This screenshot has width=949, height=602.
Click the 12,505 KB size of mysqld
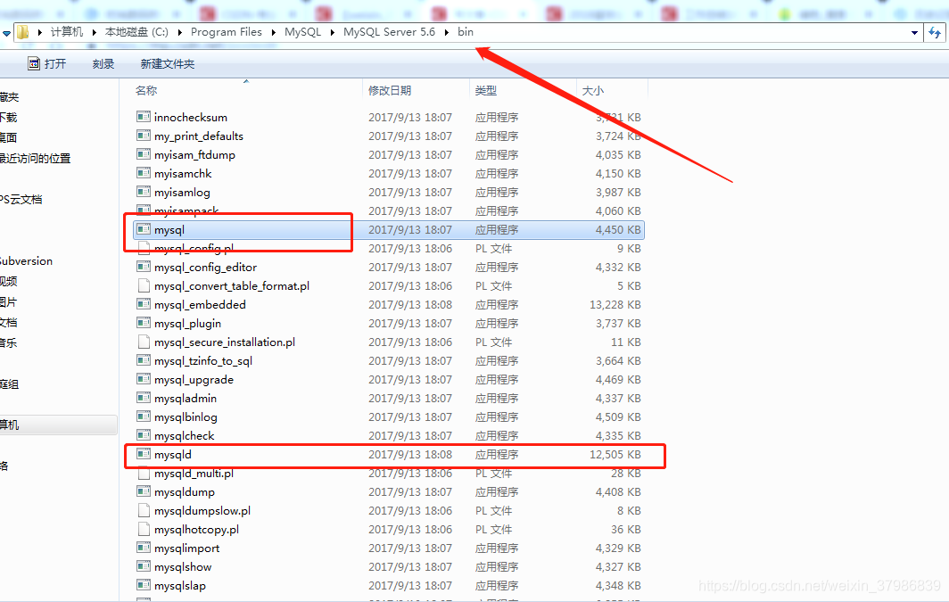[615, 454]
